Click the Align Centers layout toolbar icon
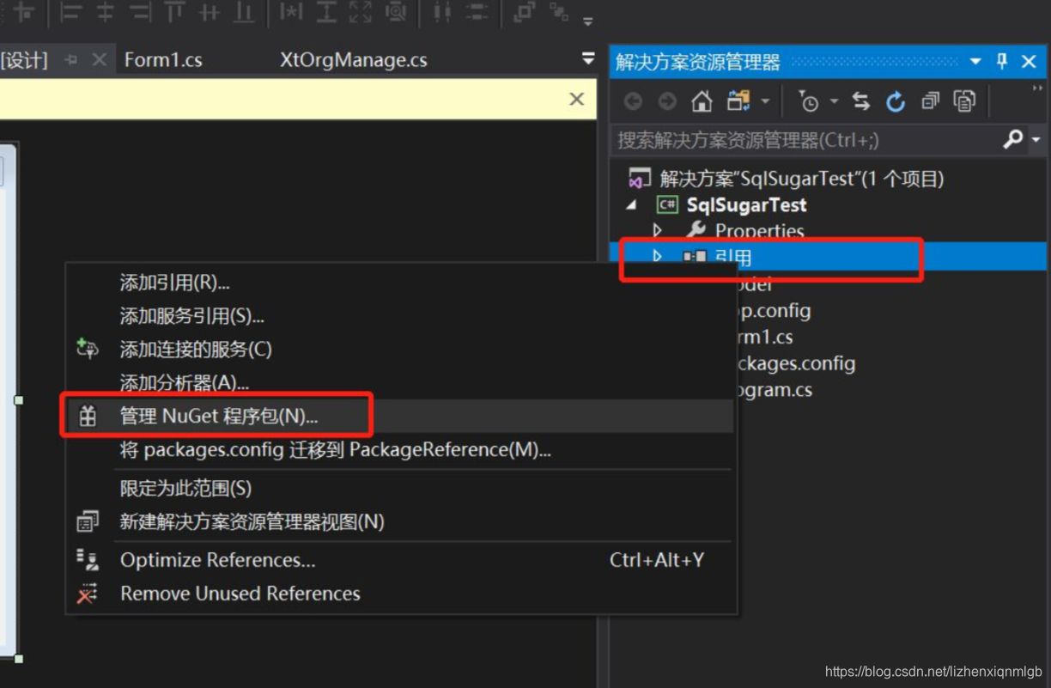The height and width of the screenshot is (688, 1051). [x=105, y=13]
